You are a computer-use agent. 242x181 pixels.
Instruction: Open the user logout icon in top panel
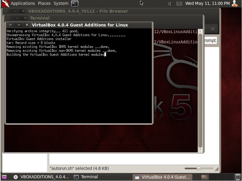(x=235, y=4)
